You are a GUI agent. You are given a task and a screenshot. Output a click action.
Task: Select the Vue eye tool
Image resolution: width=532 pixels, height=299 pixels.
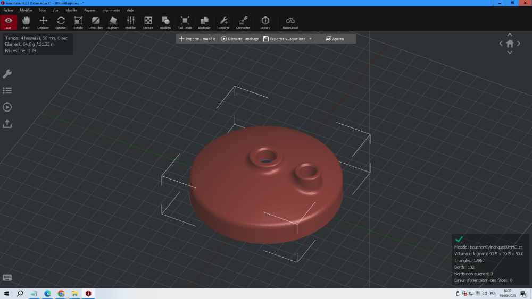(9, 22)
